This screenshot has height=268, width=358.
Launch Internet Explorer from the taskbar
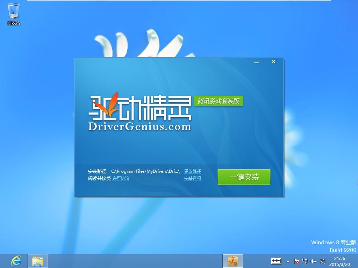pyautogui.click(x=16, y=261)
